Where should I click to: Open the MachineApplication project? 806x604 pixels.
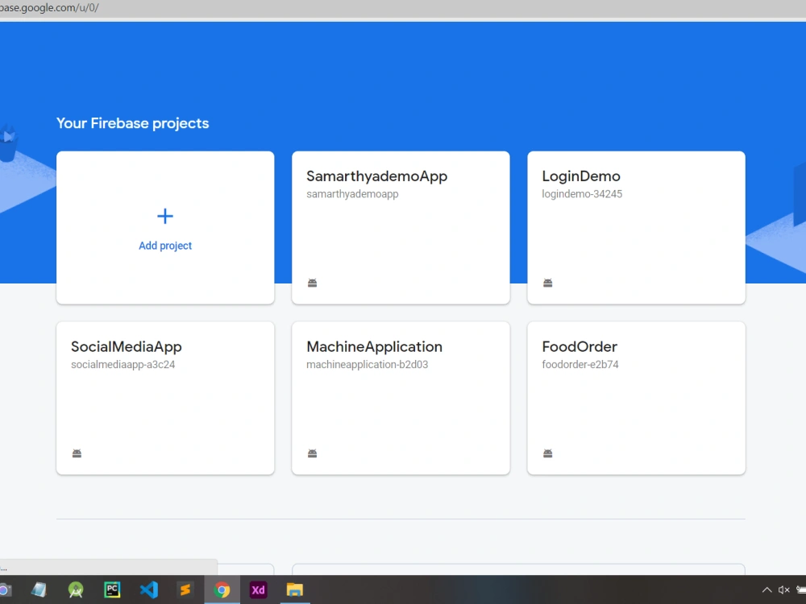click(x=401, y=398)
